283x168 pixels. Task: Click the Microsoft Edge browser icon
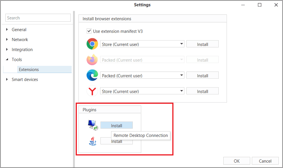(92, 76)
